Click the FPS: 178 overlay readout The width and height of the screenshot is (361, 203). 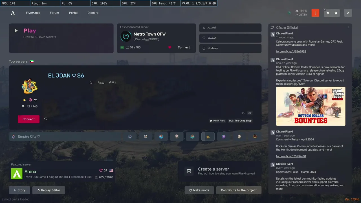click(15, 3)
